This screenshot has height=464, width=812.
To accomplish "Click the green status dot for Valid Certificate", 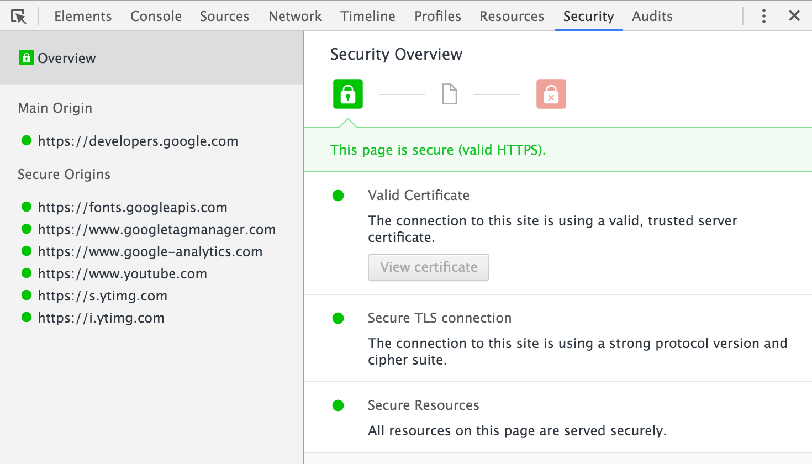I will [x=338, y=196].
